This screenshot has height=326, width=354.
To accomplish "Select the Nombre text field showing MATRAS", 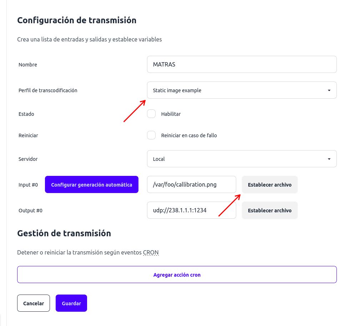I will coord(242,64).
